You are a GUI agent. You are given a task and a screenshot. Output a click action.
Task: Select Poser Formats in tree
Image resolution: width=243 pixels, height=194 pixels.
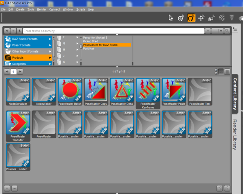pyautogui.click(x=28, y=45)
